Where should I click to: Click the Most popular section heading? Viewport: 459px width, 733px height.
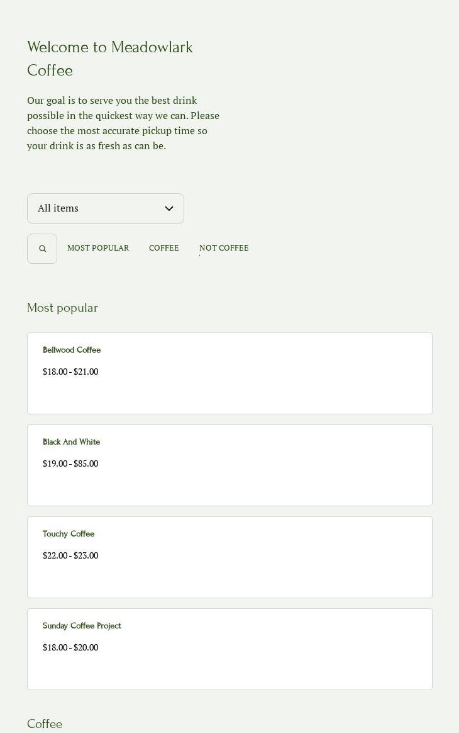pyautogui.click(x=62, y=308)
